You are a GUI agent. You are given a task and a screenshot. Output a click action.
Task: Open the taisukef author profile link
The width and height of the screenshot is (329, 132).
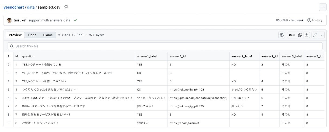(x=20, y=20)
